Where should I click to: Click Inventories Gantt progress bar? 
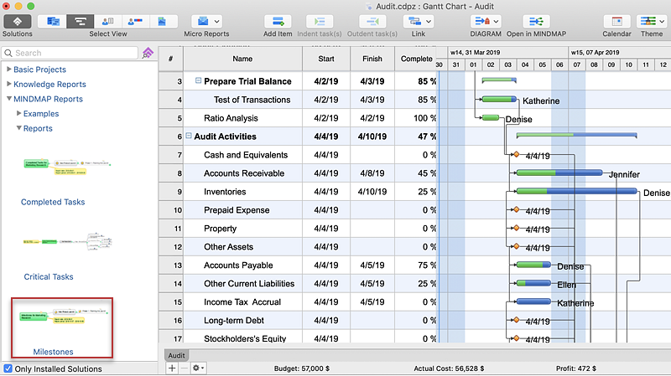click(x=577, y=191)
